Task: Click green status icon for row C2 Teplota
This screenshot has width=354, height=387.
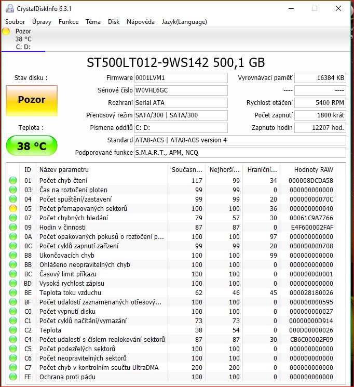Action: [x=13, y=330]
